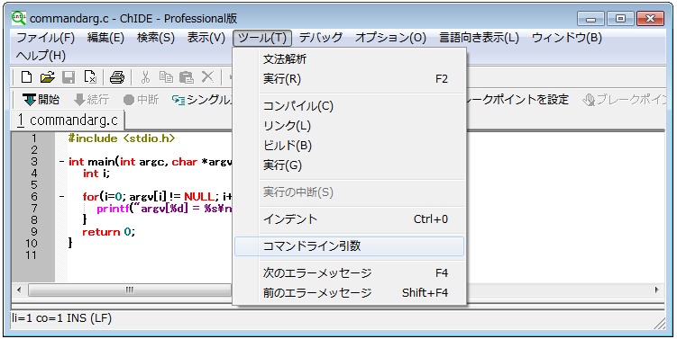This screenshot has height=339, width=677.
Task: Open the 編集(E) menu
Action: click(105, 38)
